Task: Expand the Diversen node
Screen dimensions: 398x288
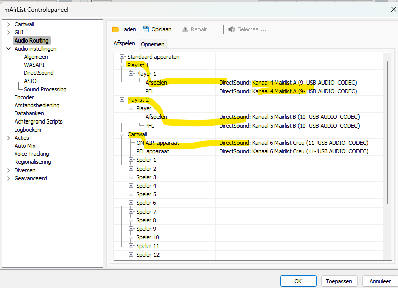Action: (x=9, y=170)
